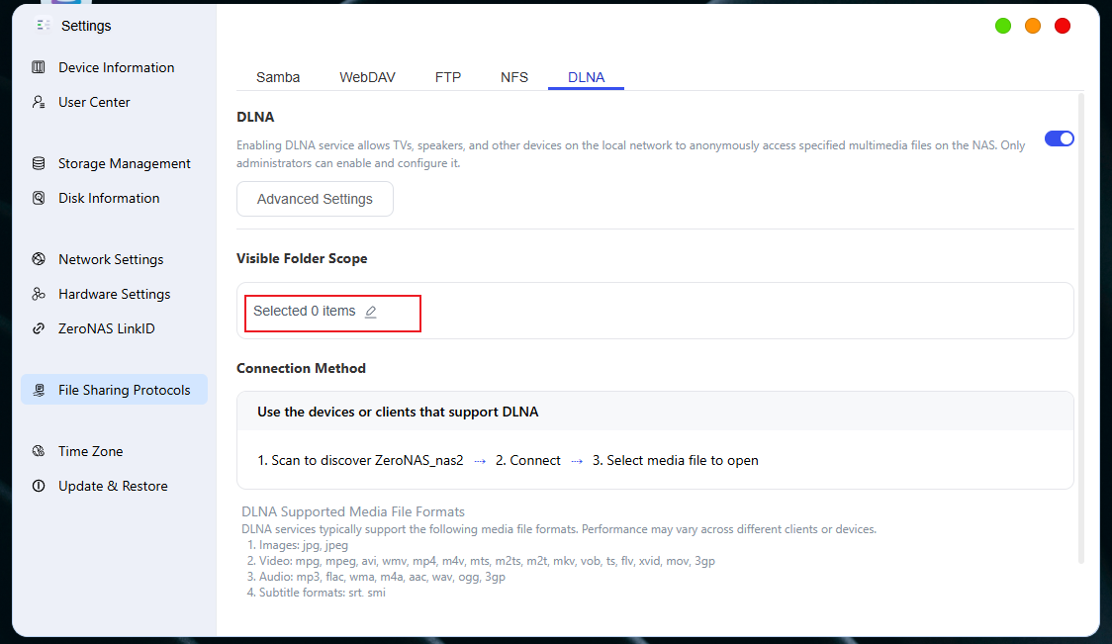Image resolution: width=1112 pixels, height=644 pixels.
Task: Turn off the DLNA service toggle
Action: 1060,138
